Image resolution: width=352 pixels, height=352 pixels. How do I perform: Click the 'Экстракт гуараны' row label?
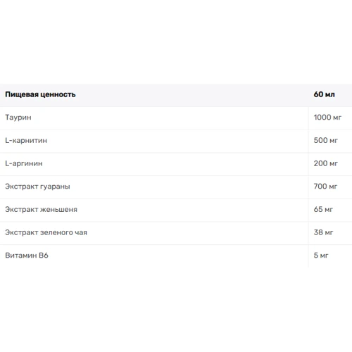click(37, 187)
